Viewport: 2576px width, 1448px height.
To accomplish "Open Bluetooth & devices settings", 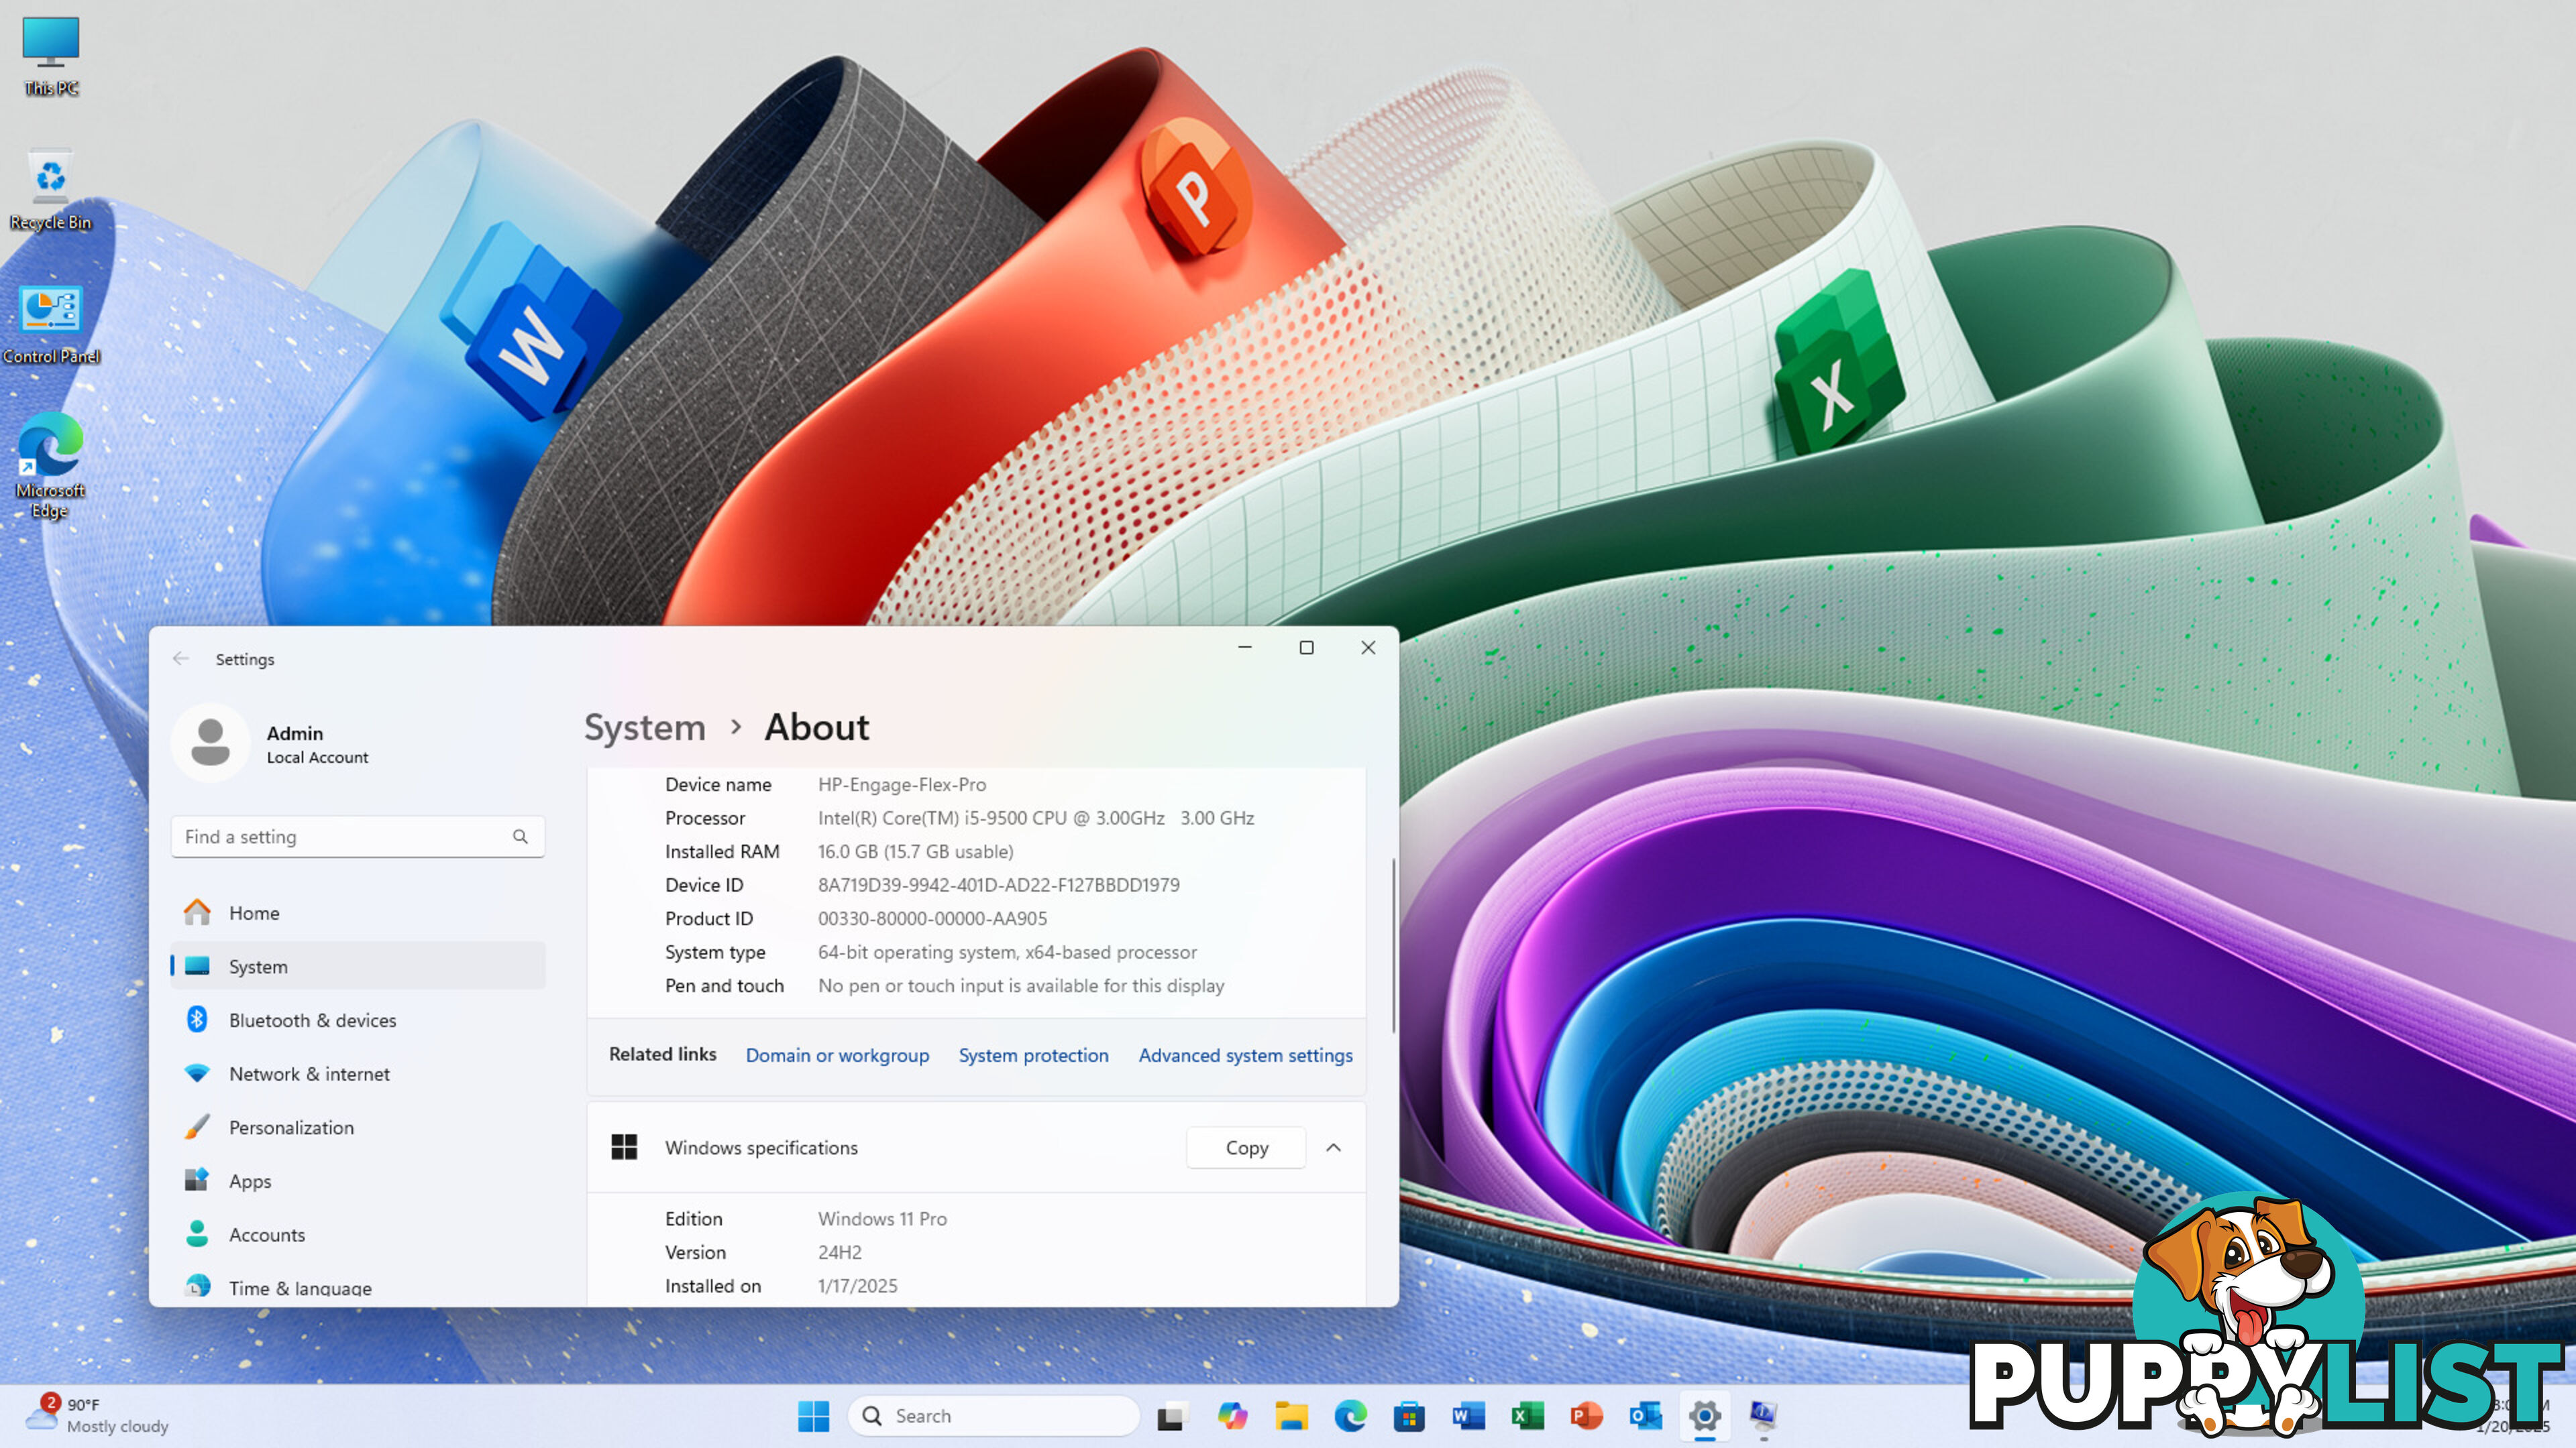I will pos(357,1020).
